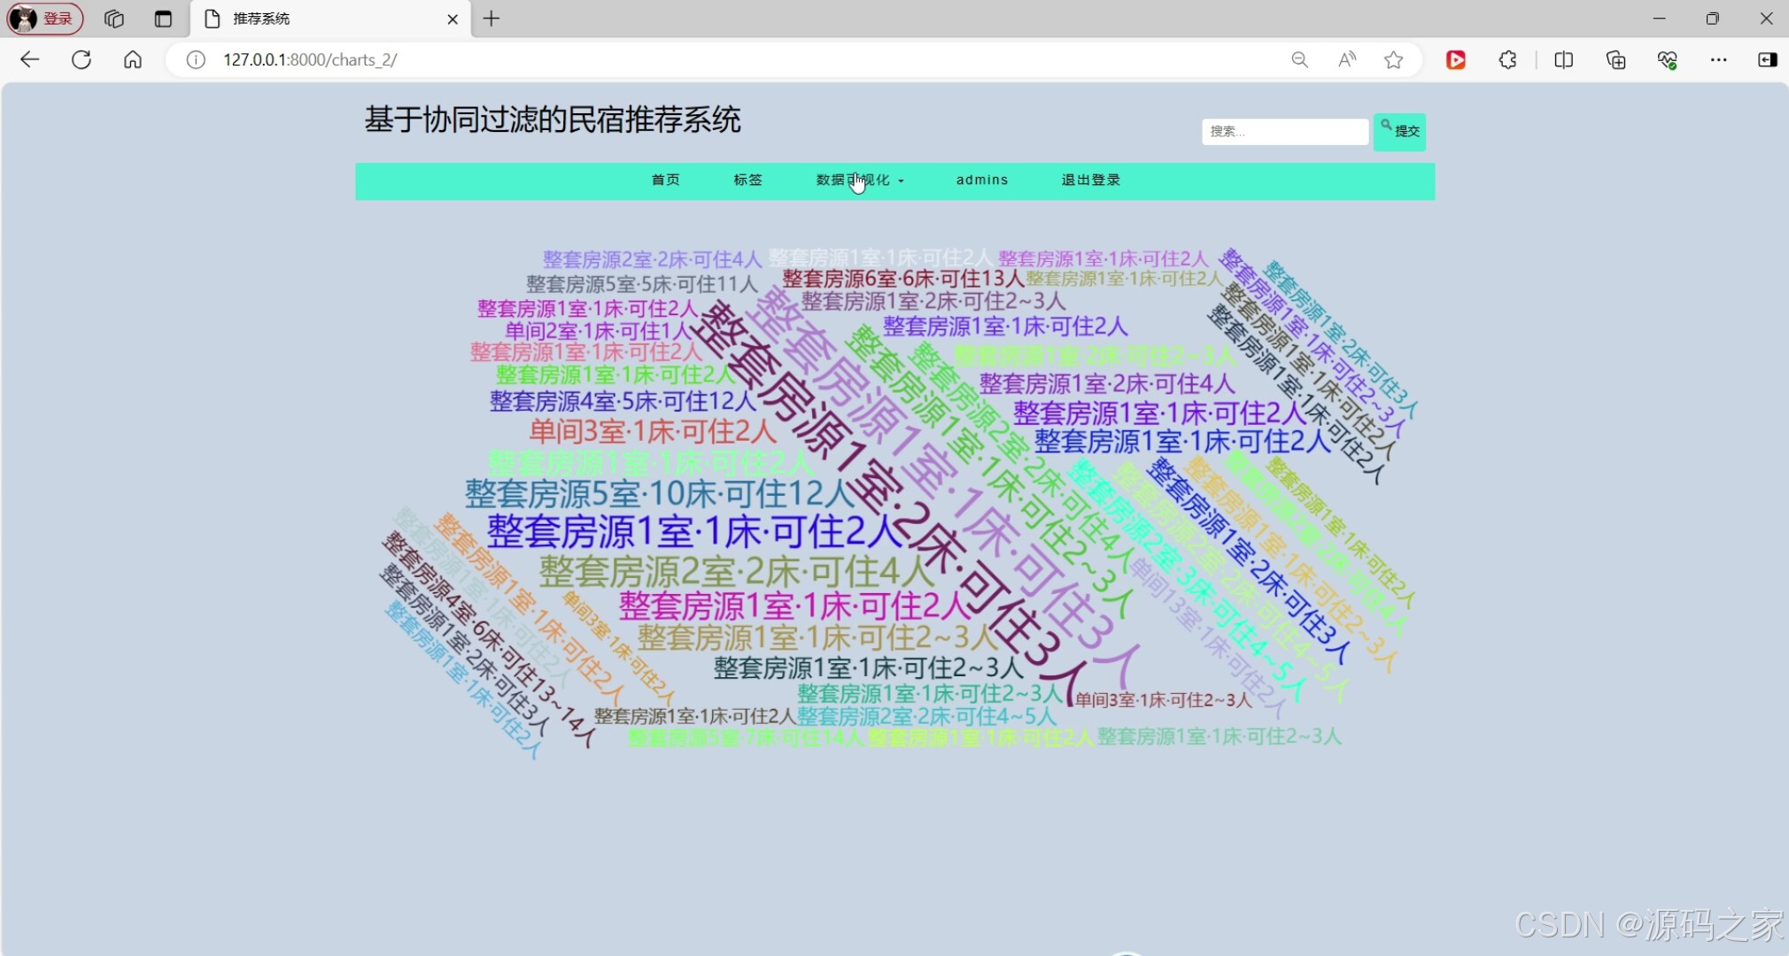Open workspaces icon next to profile
The height and width of the screenshot is (956, 1789).
point(112,18)
